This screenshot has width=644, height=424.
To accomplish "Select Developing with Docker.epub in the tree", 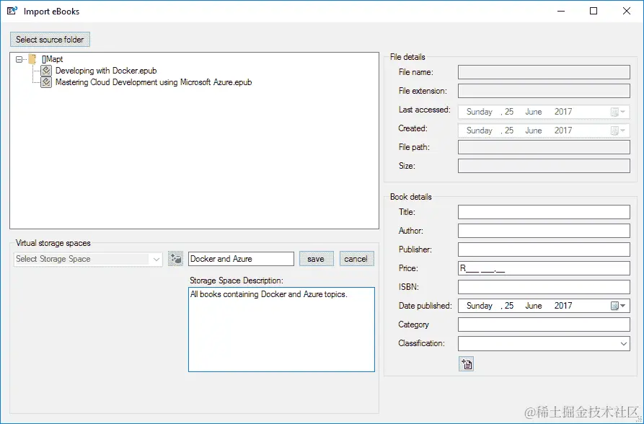I will coord(106,71).
